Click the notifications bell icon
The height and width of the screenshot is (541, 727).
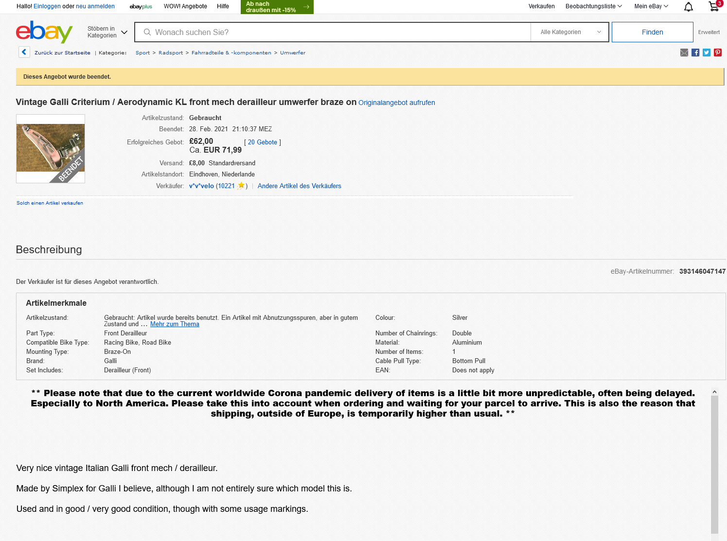click(689, 7)
